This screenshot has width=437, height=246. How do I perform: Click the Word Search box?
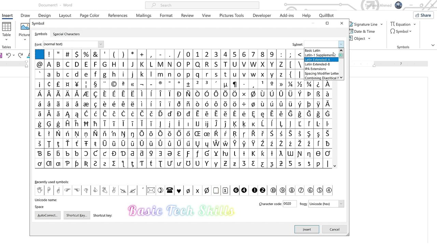coord(202,5)
